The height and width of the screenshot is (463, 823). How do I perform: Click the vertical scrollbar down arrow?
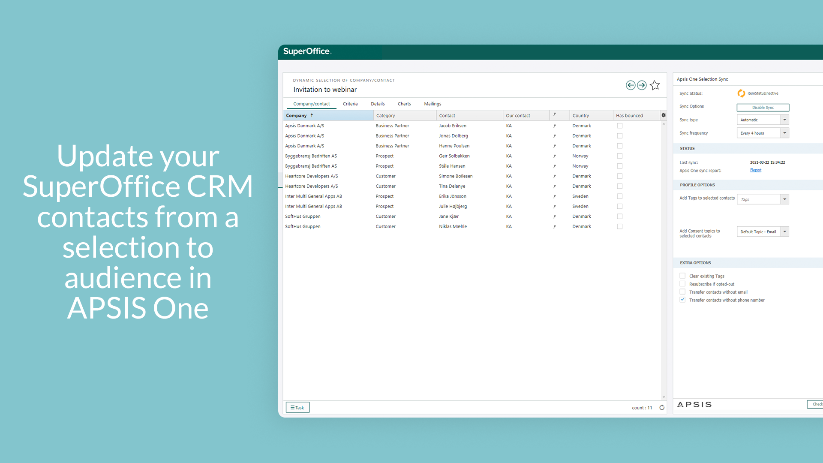click(664, 397)
